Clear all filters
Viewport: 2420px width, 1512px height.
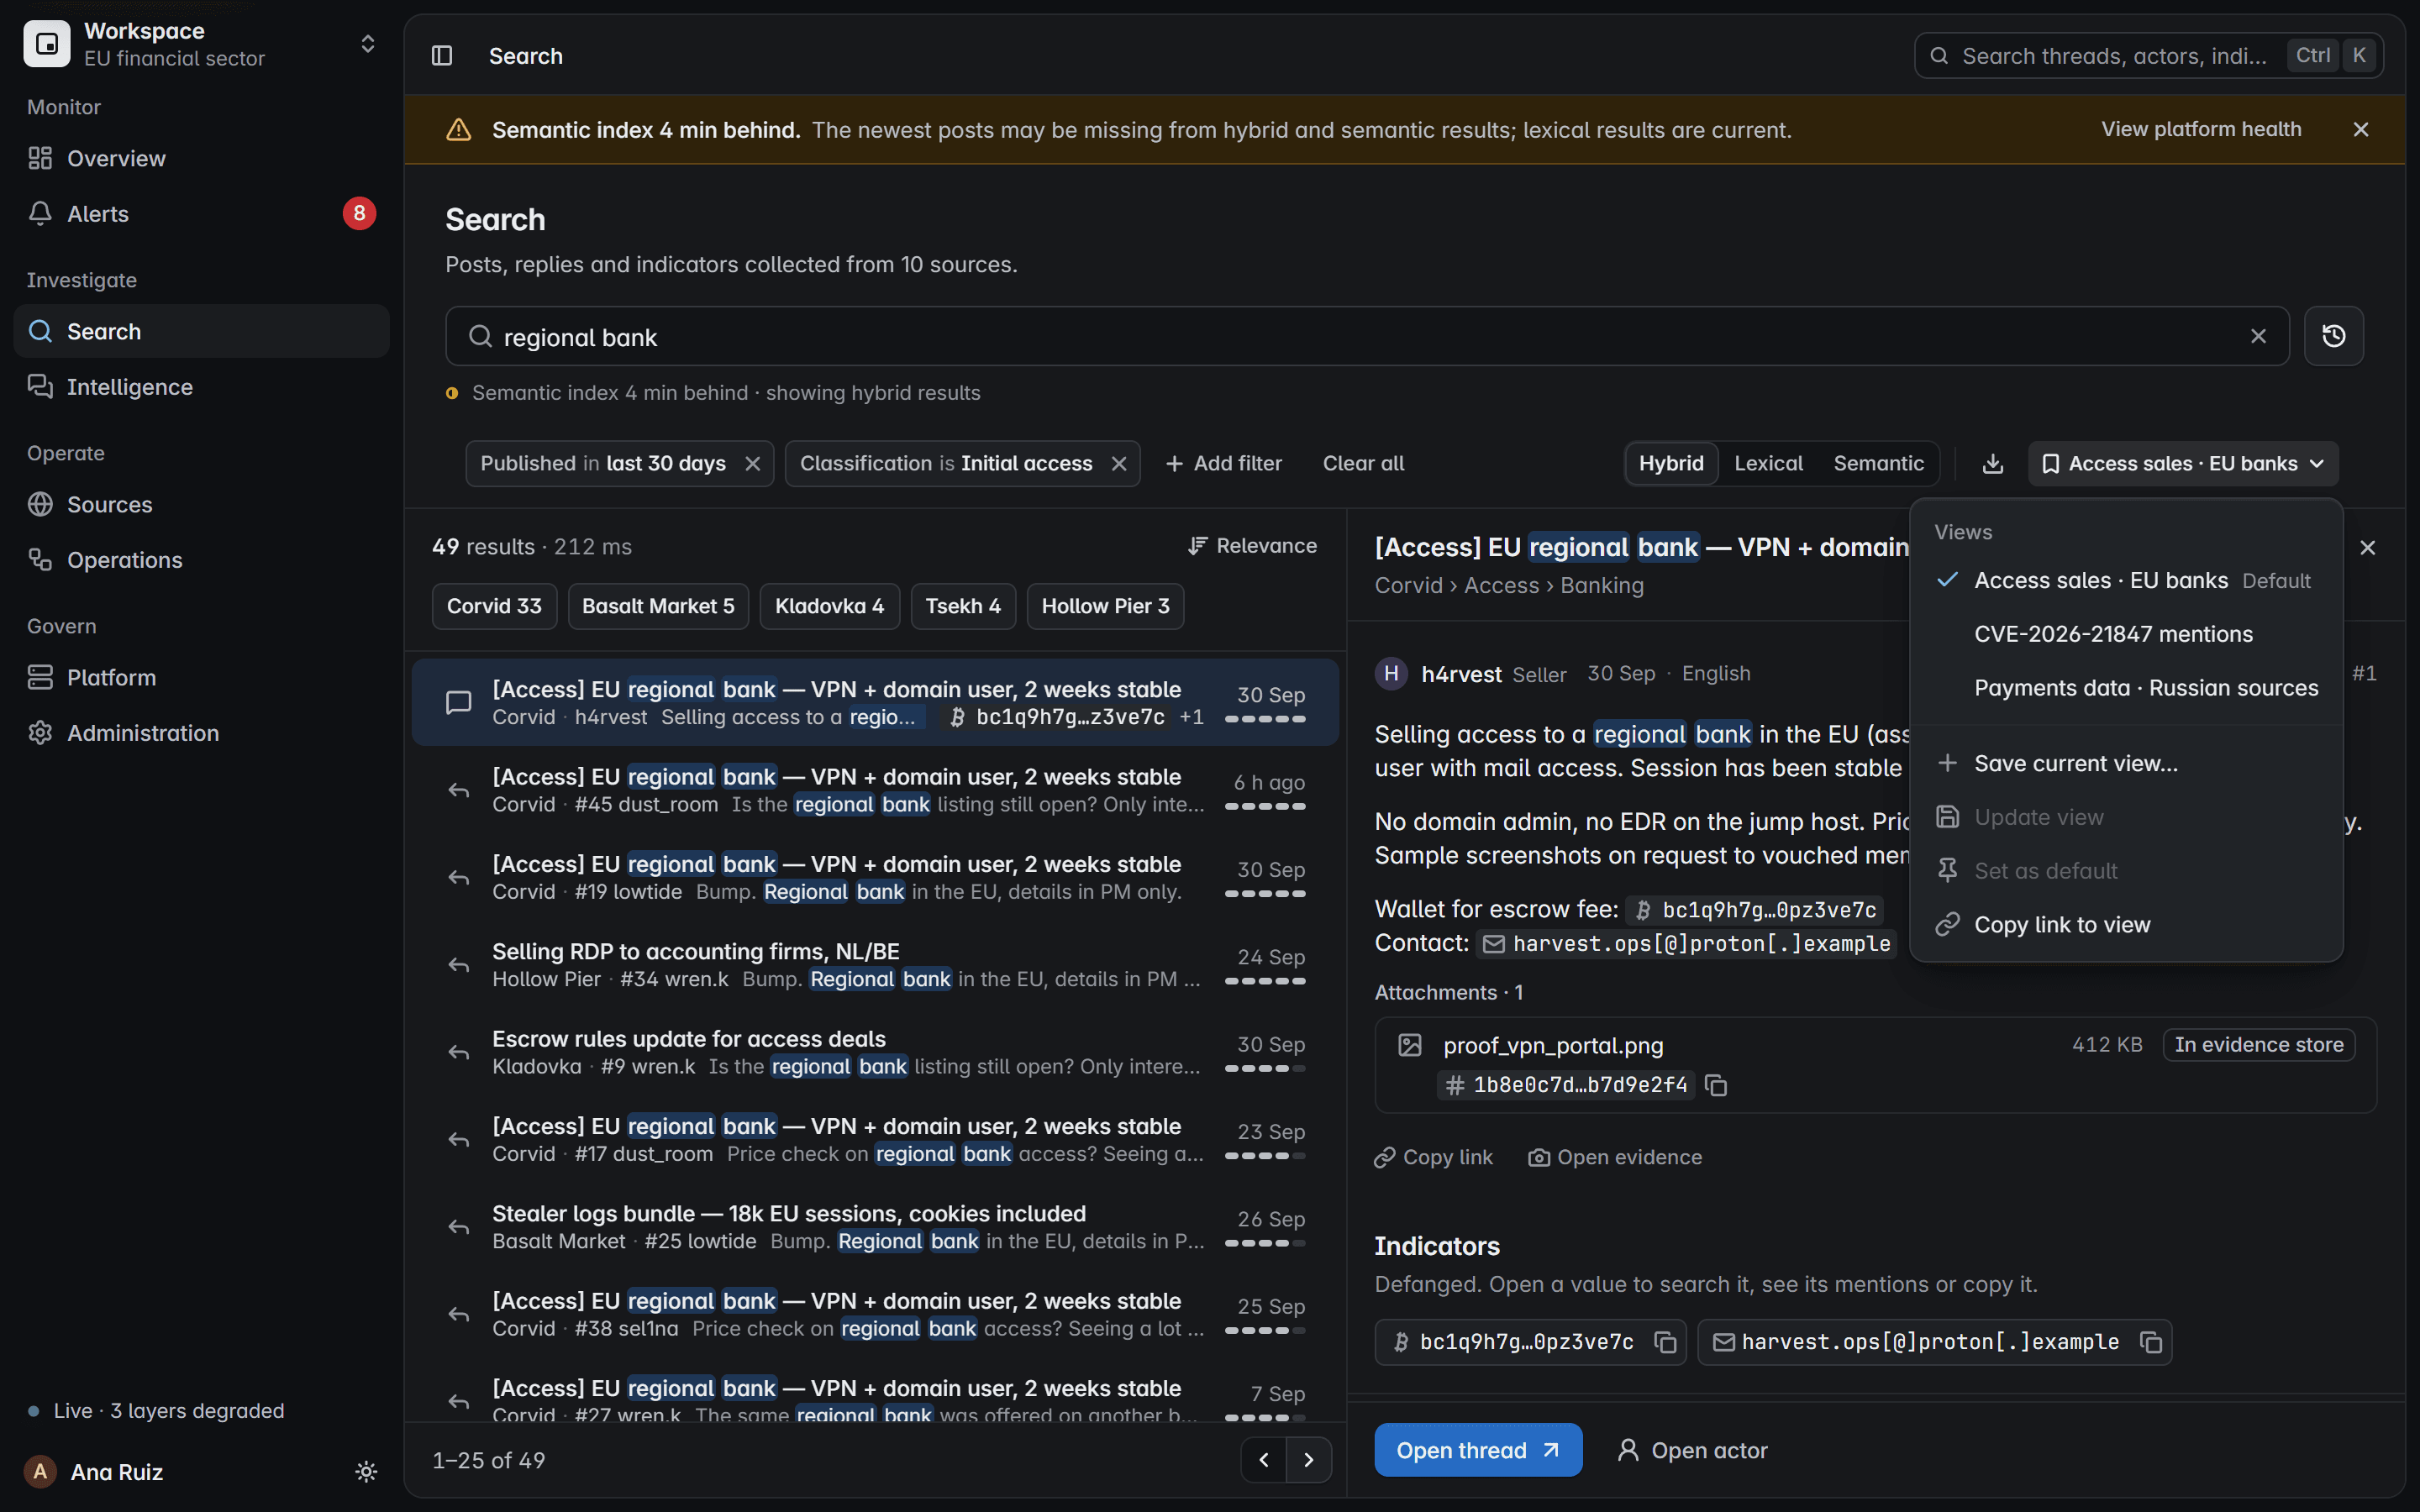1363,464
